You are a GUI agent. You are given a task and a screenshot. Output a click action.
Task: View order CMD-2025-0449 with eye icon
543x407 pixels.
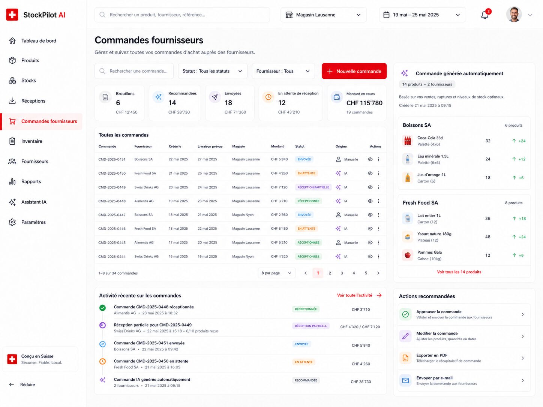coord(370,187)
